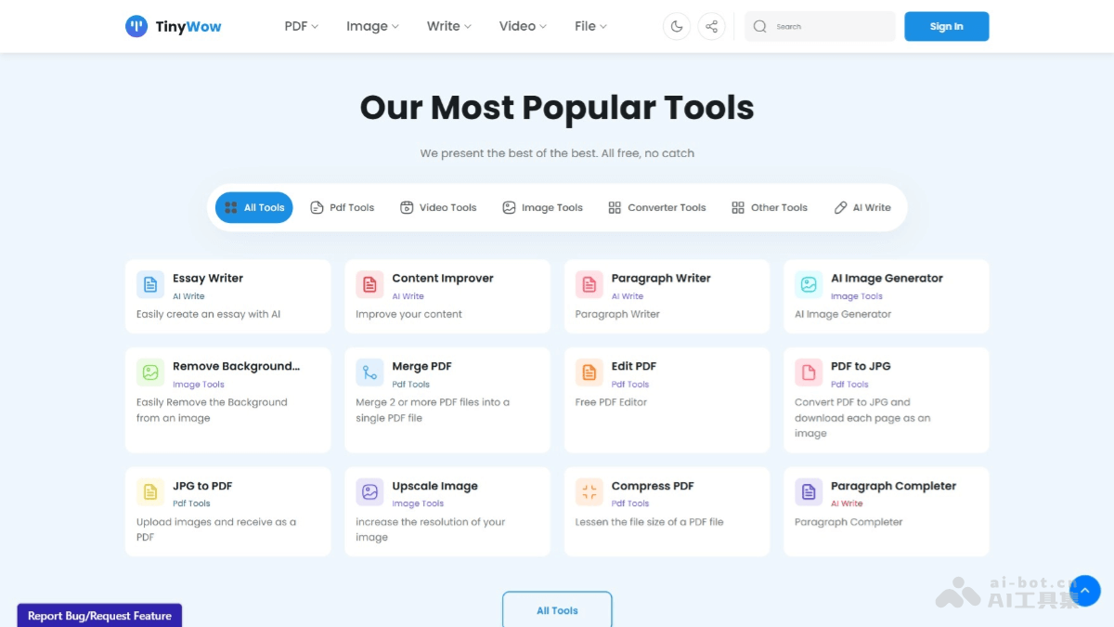Switch to the Pdf Tools tab
Image resolution: width=1114 pixels, height=627 pixels.
tap(343, 208)
